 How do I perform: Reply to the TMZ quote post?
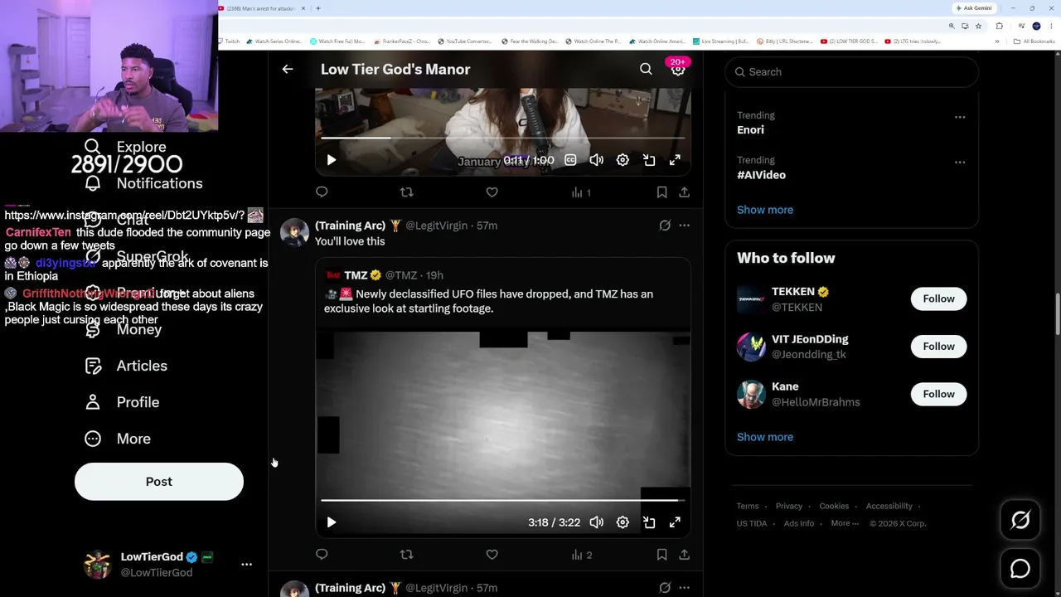pyautogui.click(x=322, y=555)
